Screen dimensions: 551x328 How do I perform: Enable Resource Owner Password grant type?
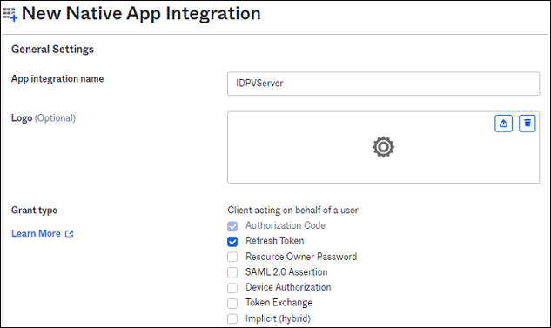(232, 257)
